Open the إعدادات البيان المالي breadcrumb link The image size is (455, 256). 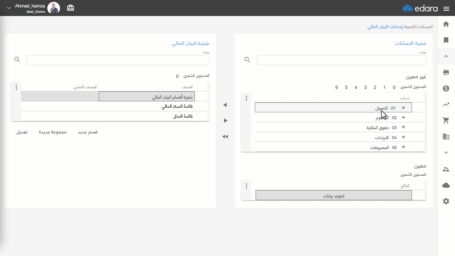(x=385, y=27)
